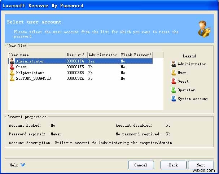Proceed with the Next button
The height and width of the screenshot is (174, 219).
pyautogui.click(x=201, y=165)
